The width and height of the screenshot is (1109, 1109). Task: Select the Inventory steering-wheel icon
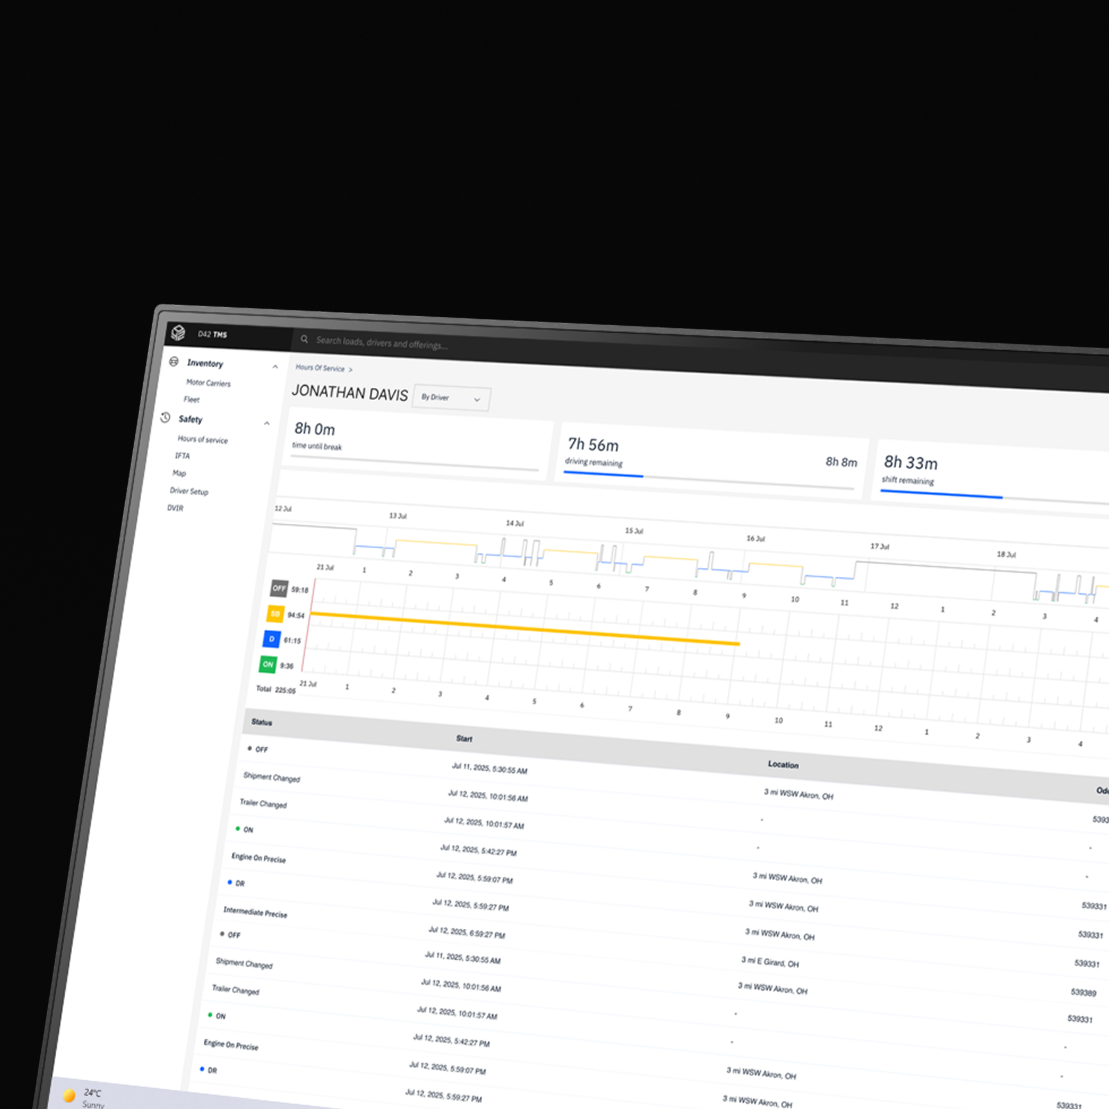point(173,361)
